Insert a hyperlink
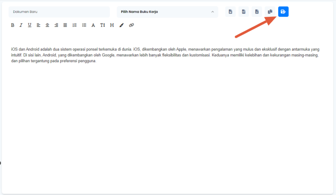 pyautogui.click(x=131, y=25)
